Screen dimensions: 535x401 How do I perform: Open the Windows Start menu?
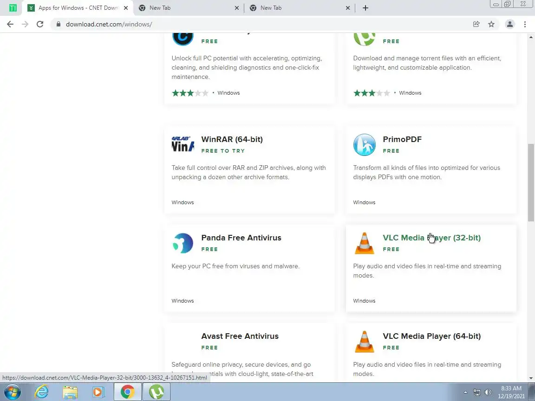point(12,392)
